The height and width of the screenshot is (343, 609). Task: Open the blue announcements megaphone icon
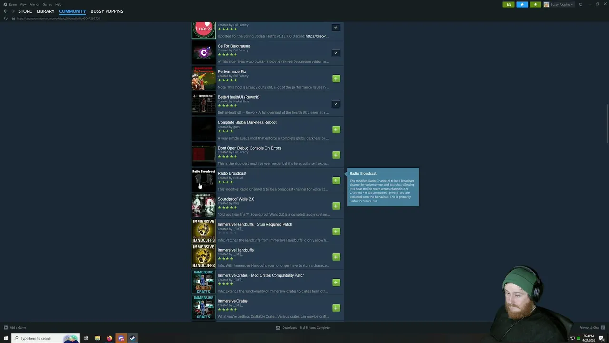click(522, 4)
